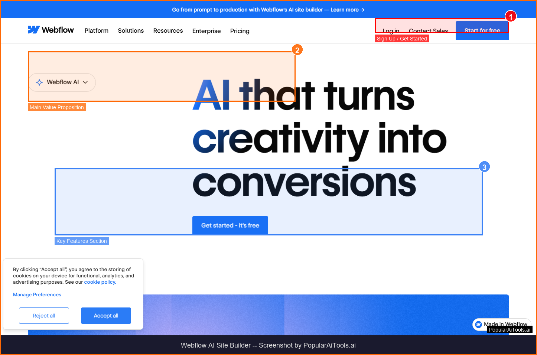Click the Webflow logo in the header

(51, 30)
